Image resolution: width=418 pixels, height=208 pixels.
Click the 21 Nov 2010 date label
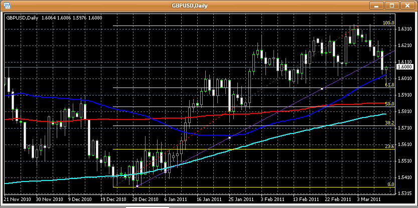[18, 199]
